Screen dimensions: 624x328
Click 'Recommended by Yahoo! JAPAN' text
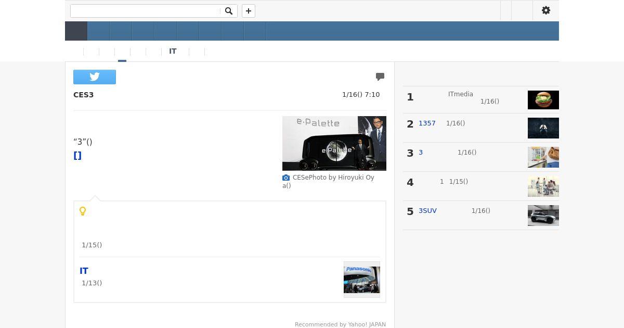tap(340, 324)
